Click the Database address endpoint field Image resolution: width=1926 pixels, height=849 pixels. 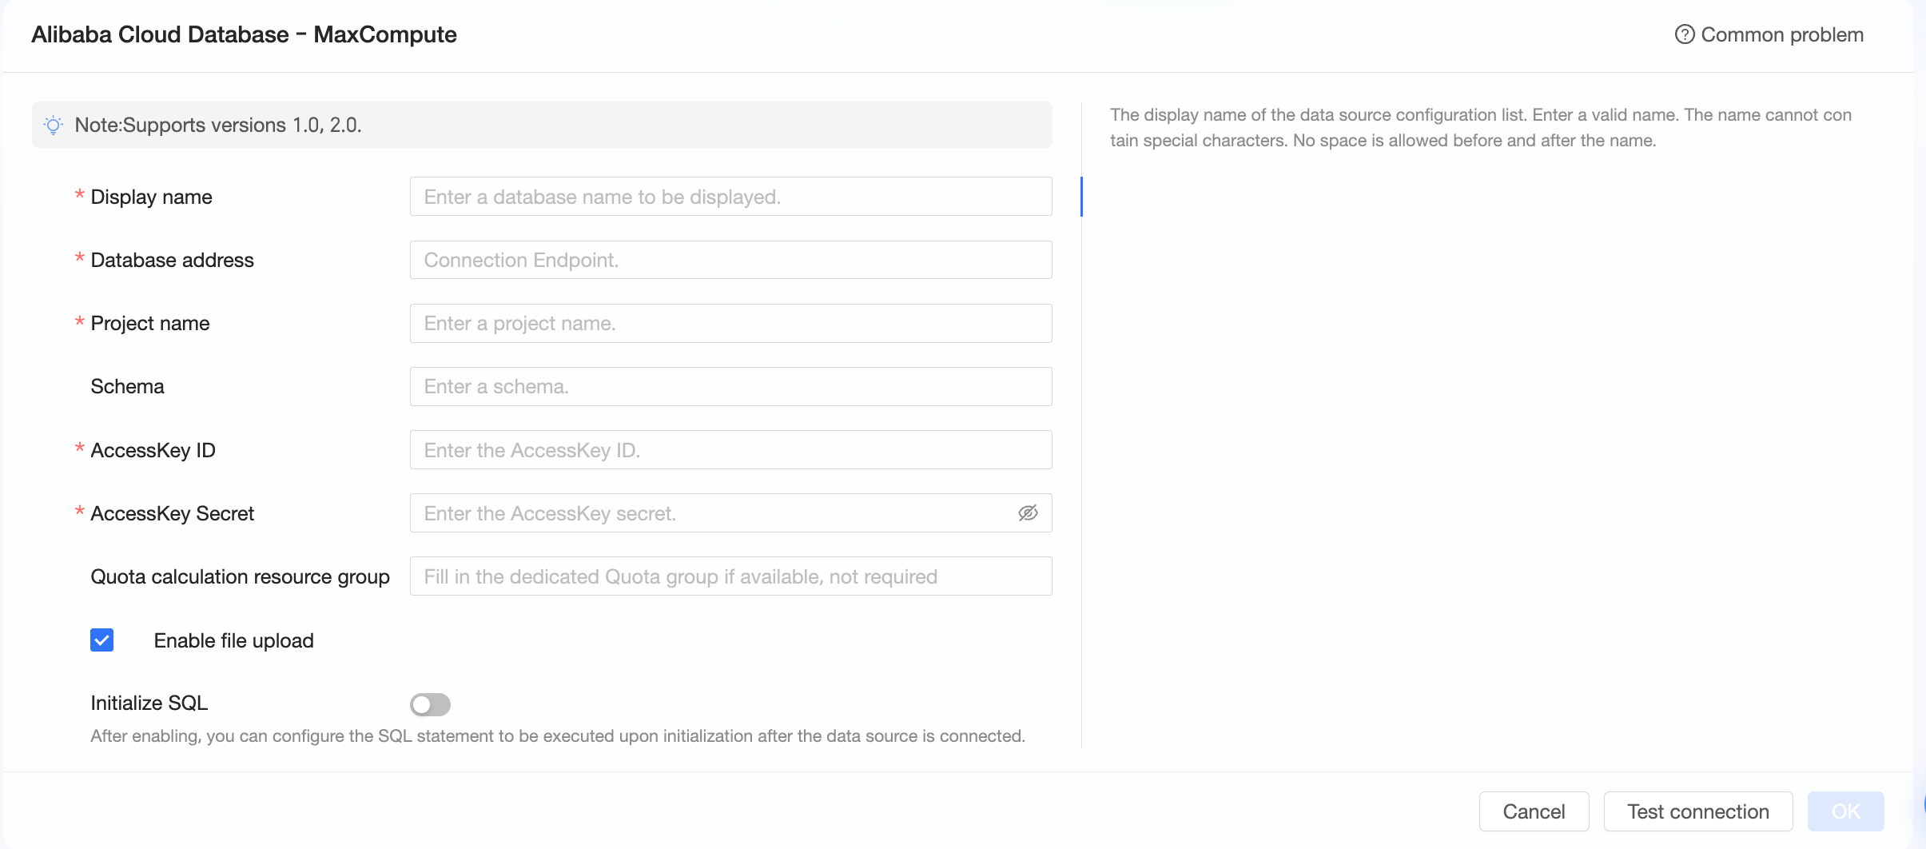730,260
